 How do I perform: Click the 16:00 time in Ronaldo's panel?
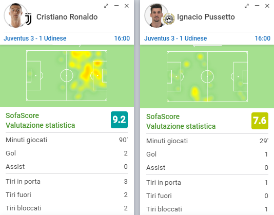[x=122, y=38]
